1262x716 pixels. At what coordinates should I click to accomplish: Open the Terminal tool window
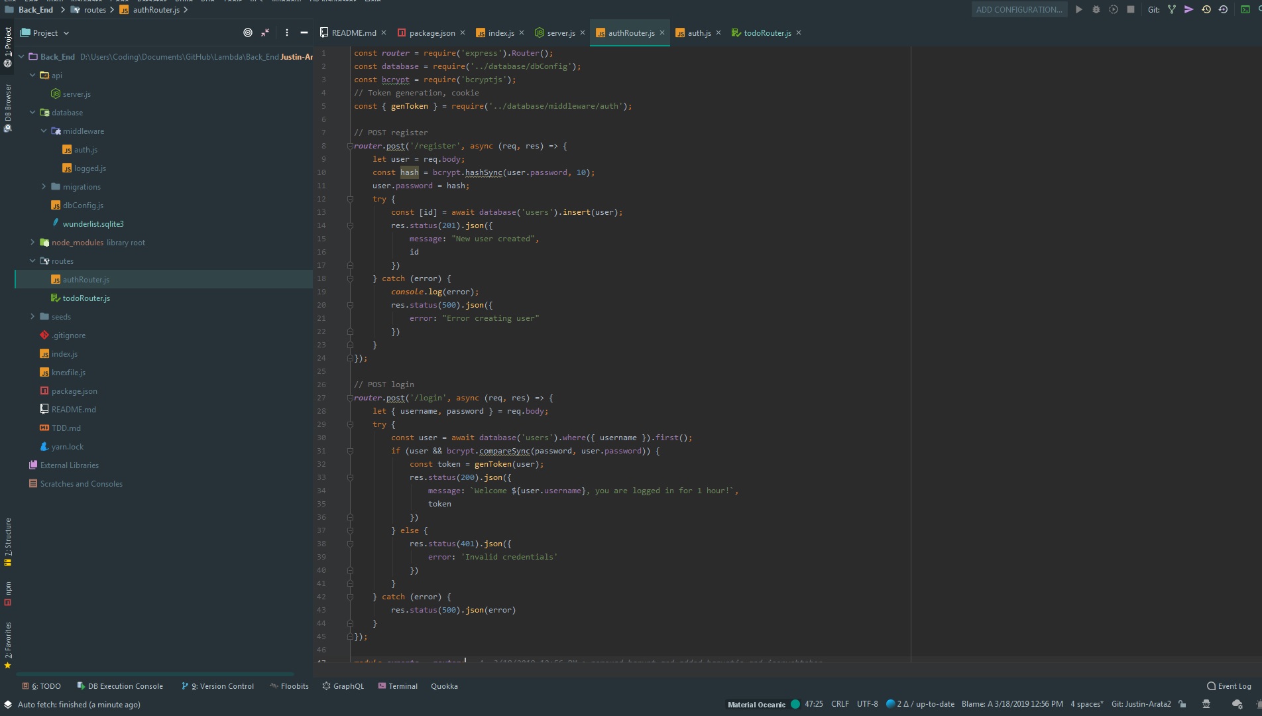tap(398, 686)
